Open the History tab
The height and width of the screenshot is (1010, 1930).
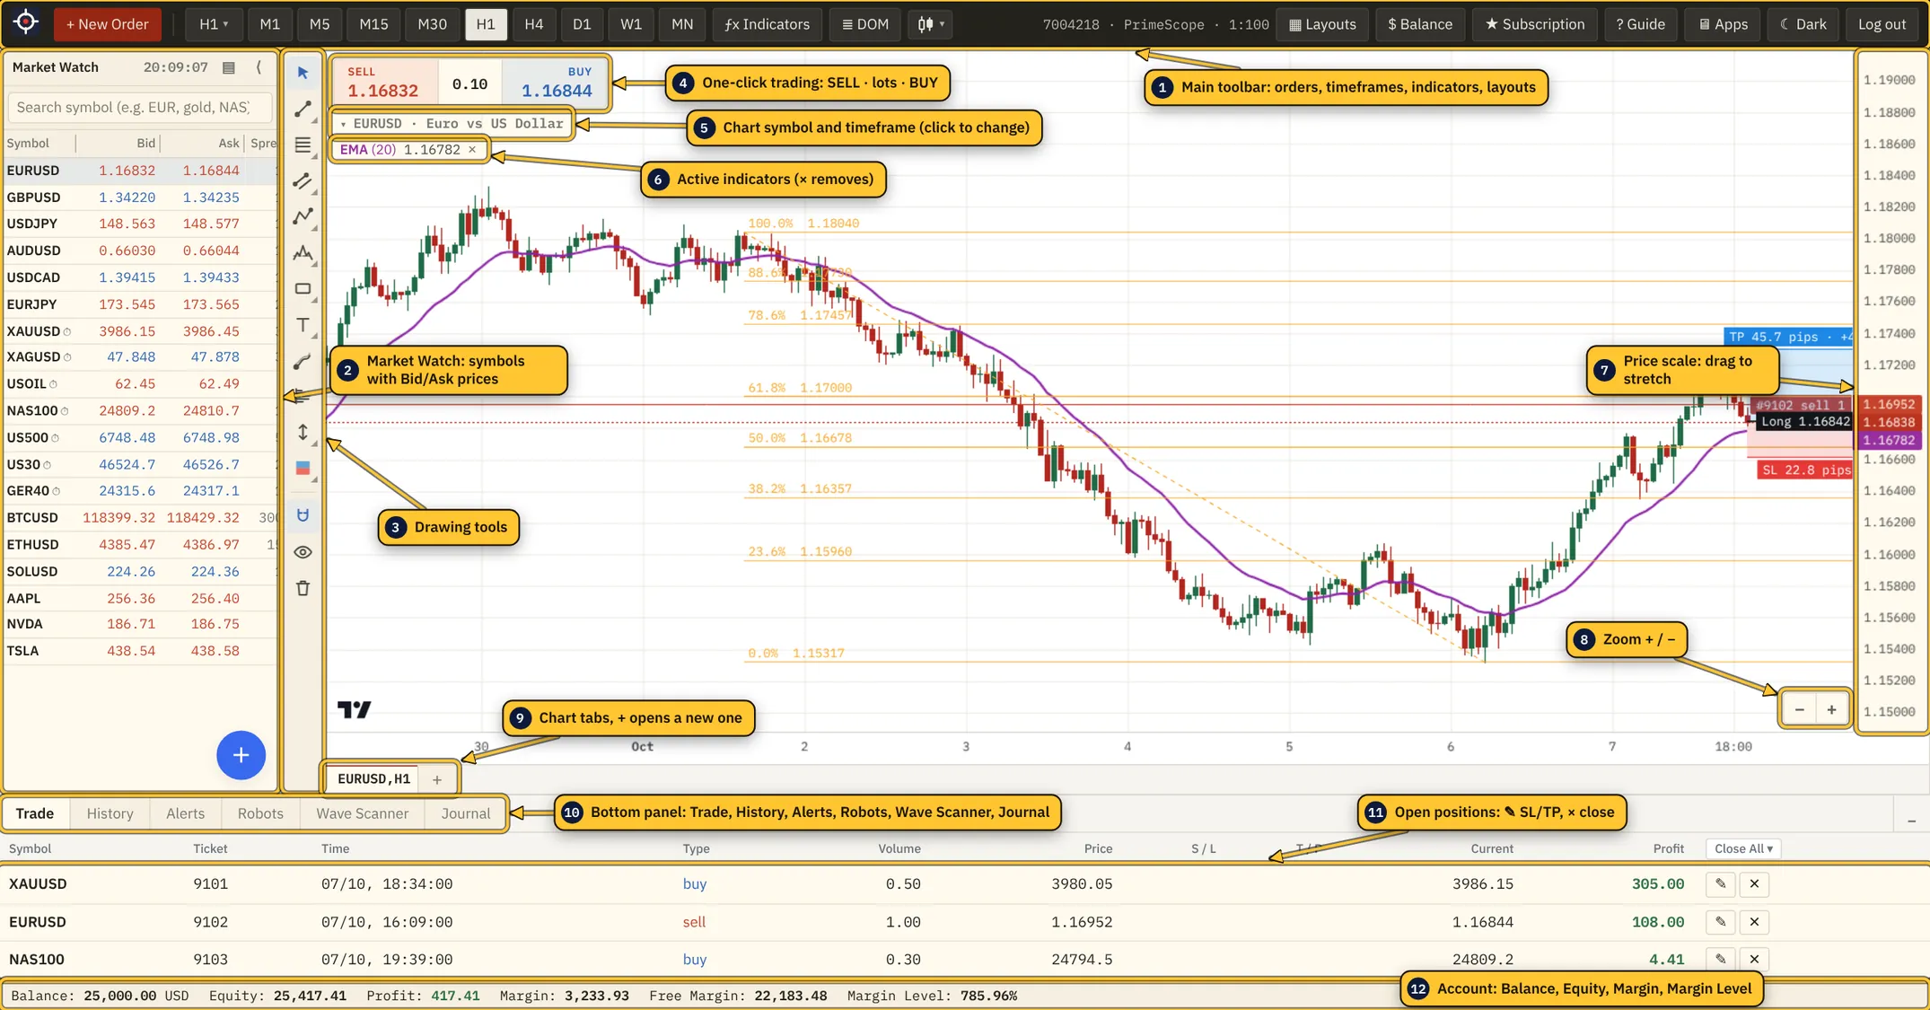click(x=110, y=813)
